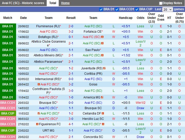Click red card icon in Botafogo (RJ) match row
This screenshot has height=140, width=185.
pos(102,37)
